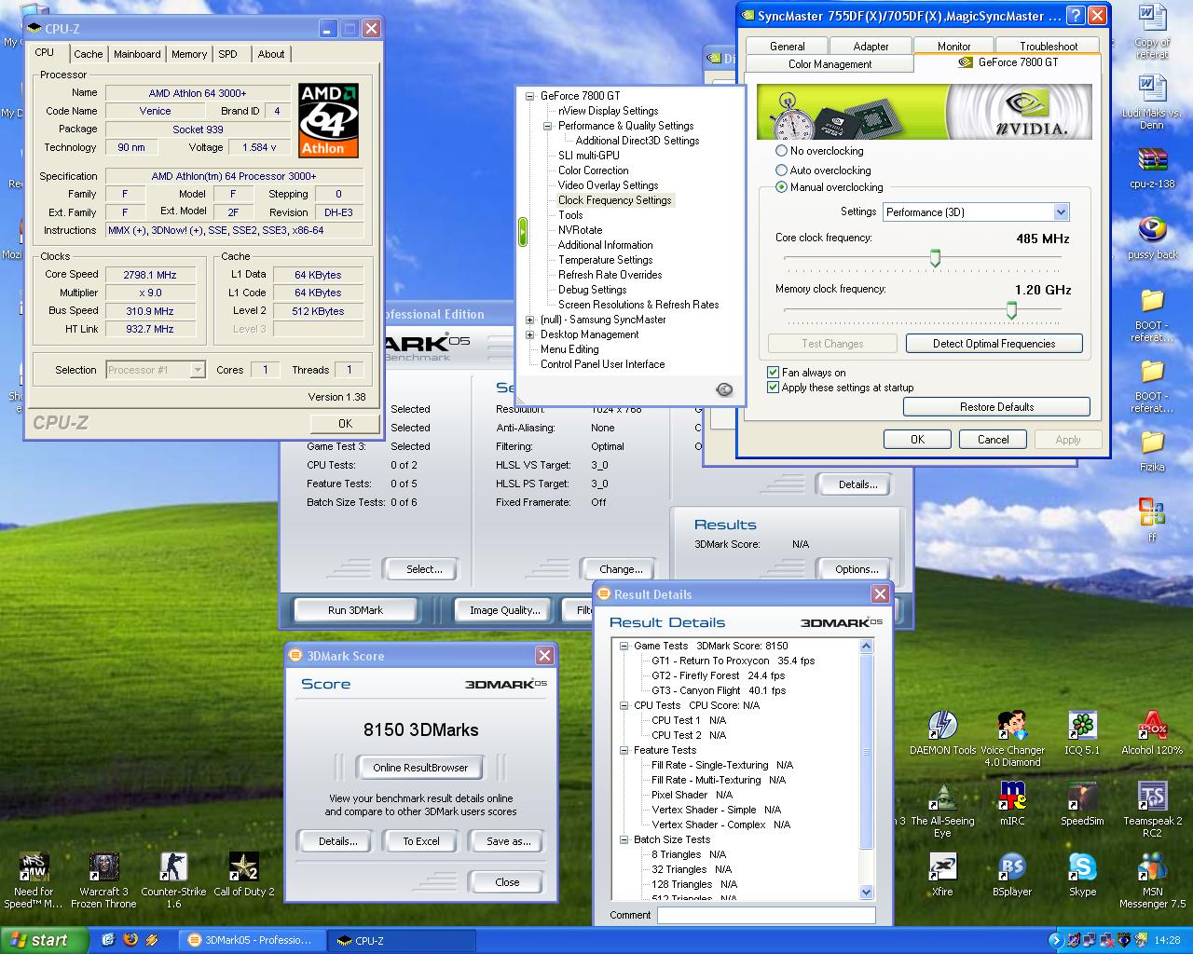The width and height of the screenshot is (1193, 954).
Task: Switch to Memory tab in CPU-Z
Action: (x=189, y=54)
